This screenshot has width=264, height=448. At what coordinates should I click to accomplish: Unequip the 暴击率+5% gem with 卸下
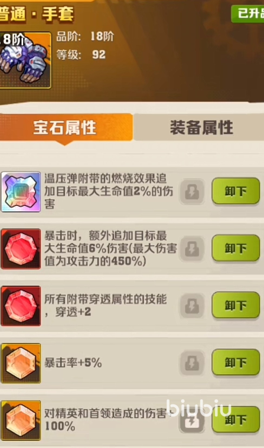[x=236, y=363]
